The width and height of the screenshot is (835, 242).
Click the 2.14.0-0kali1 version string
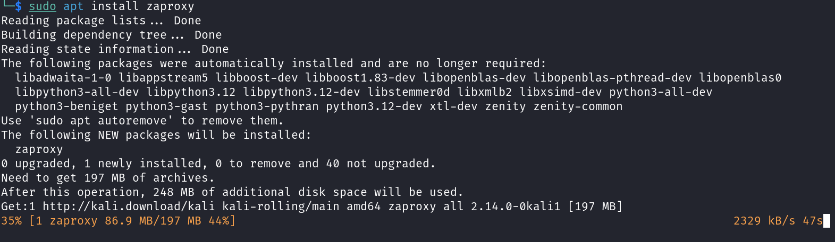tap(516, 207)
